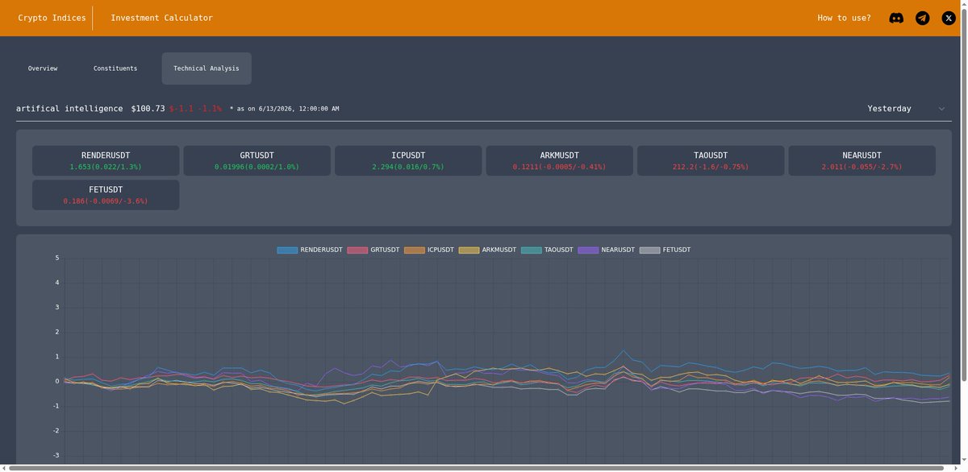Hide the FETUSDT series via legend label
Screen dimensions: 968x472
tap(676, 250)
